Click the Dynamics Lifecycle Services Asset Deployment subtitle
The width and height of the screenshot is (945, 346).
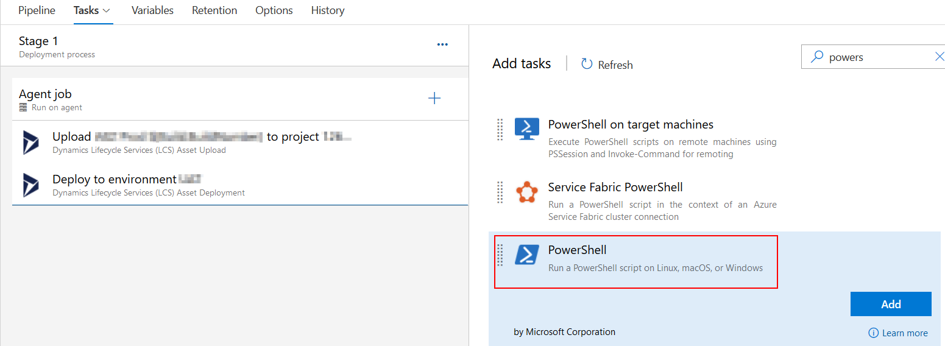pos(149,192)
